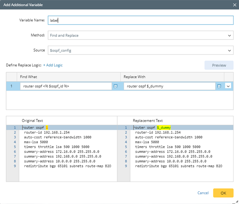Click the Add Logic link

click(x=53, y=65)
